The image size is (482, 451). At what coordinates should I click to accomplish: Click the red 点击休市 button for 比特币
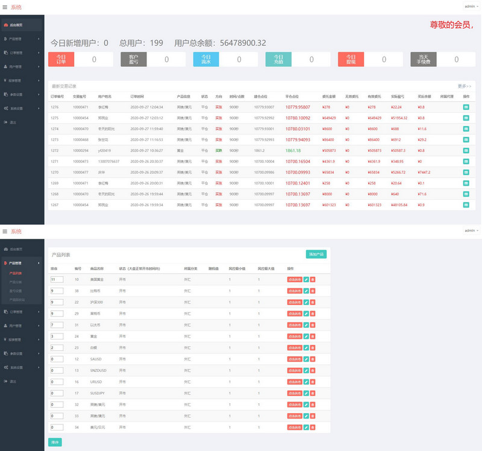[x=295, y=291]
